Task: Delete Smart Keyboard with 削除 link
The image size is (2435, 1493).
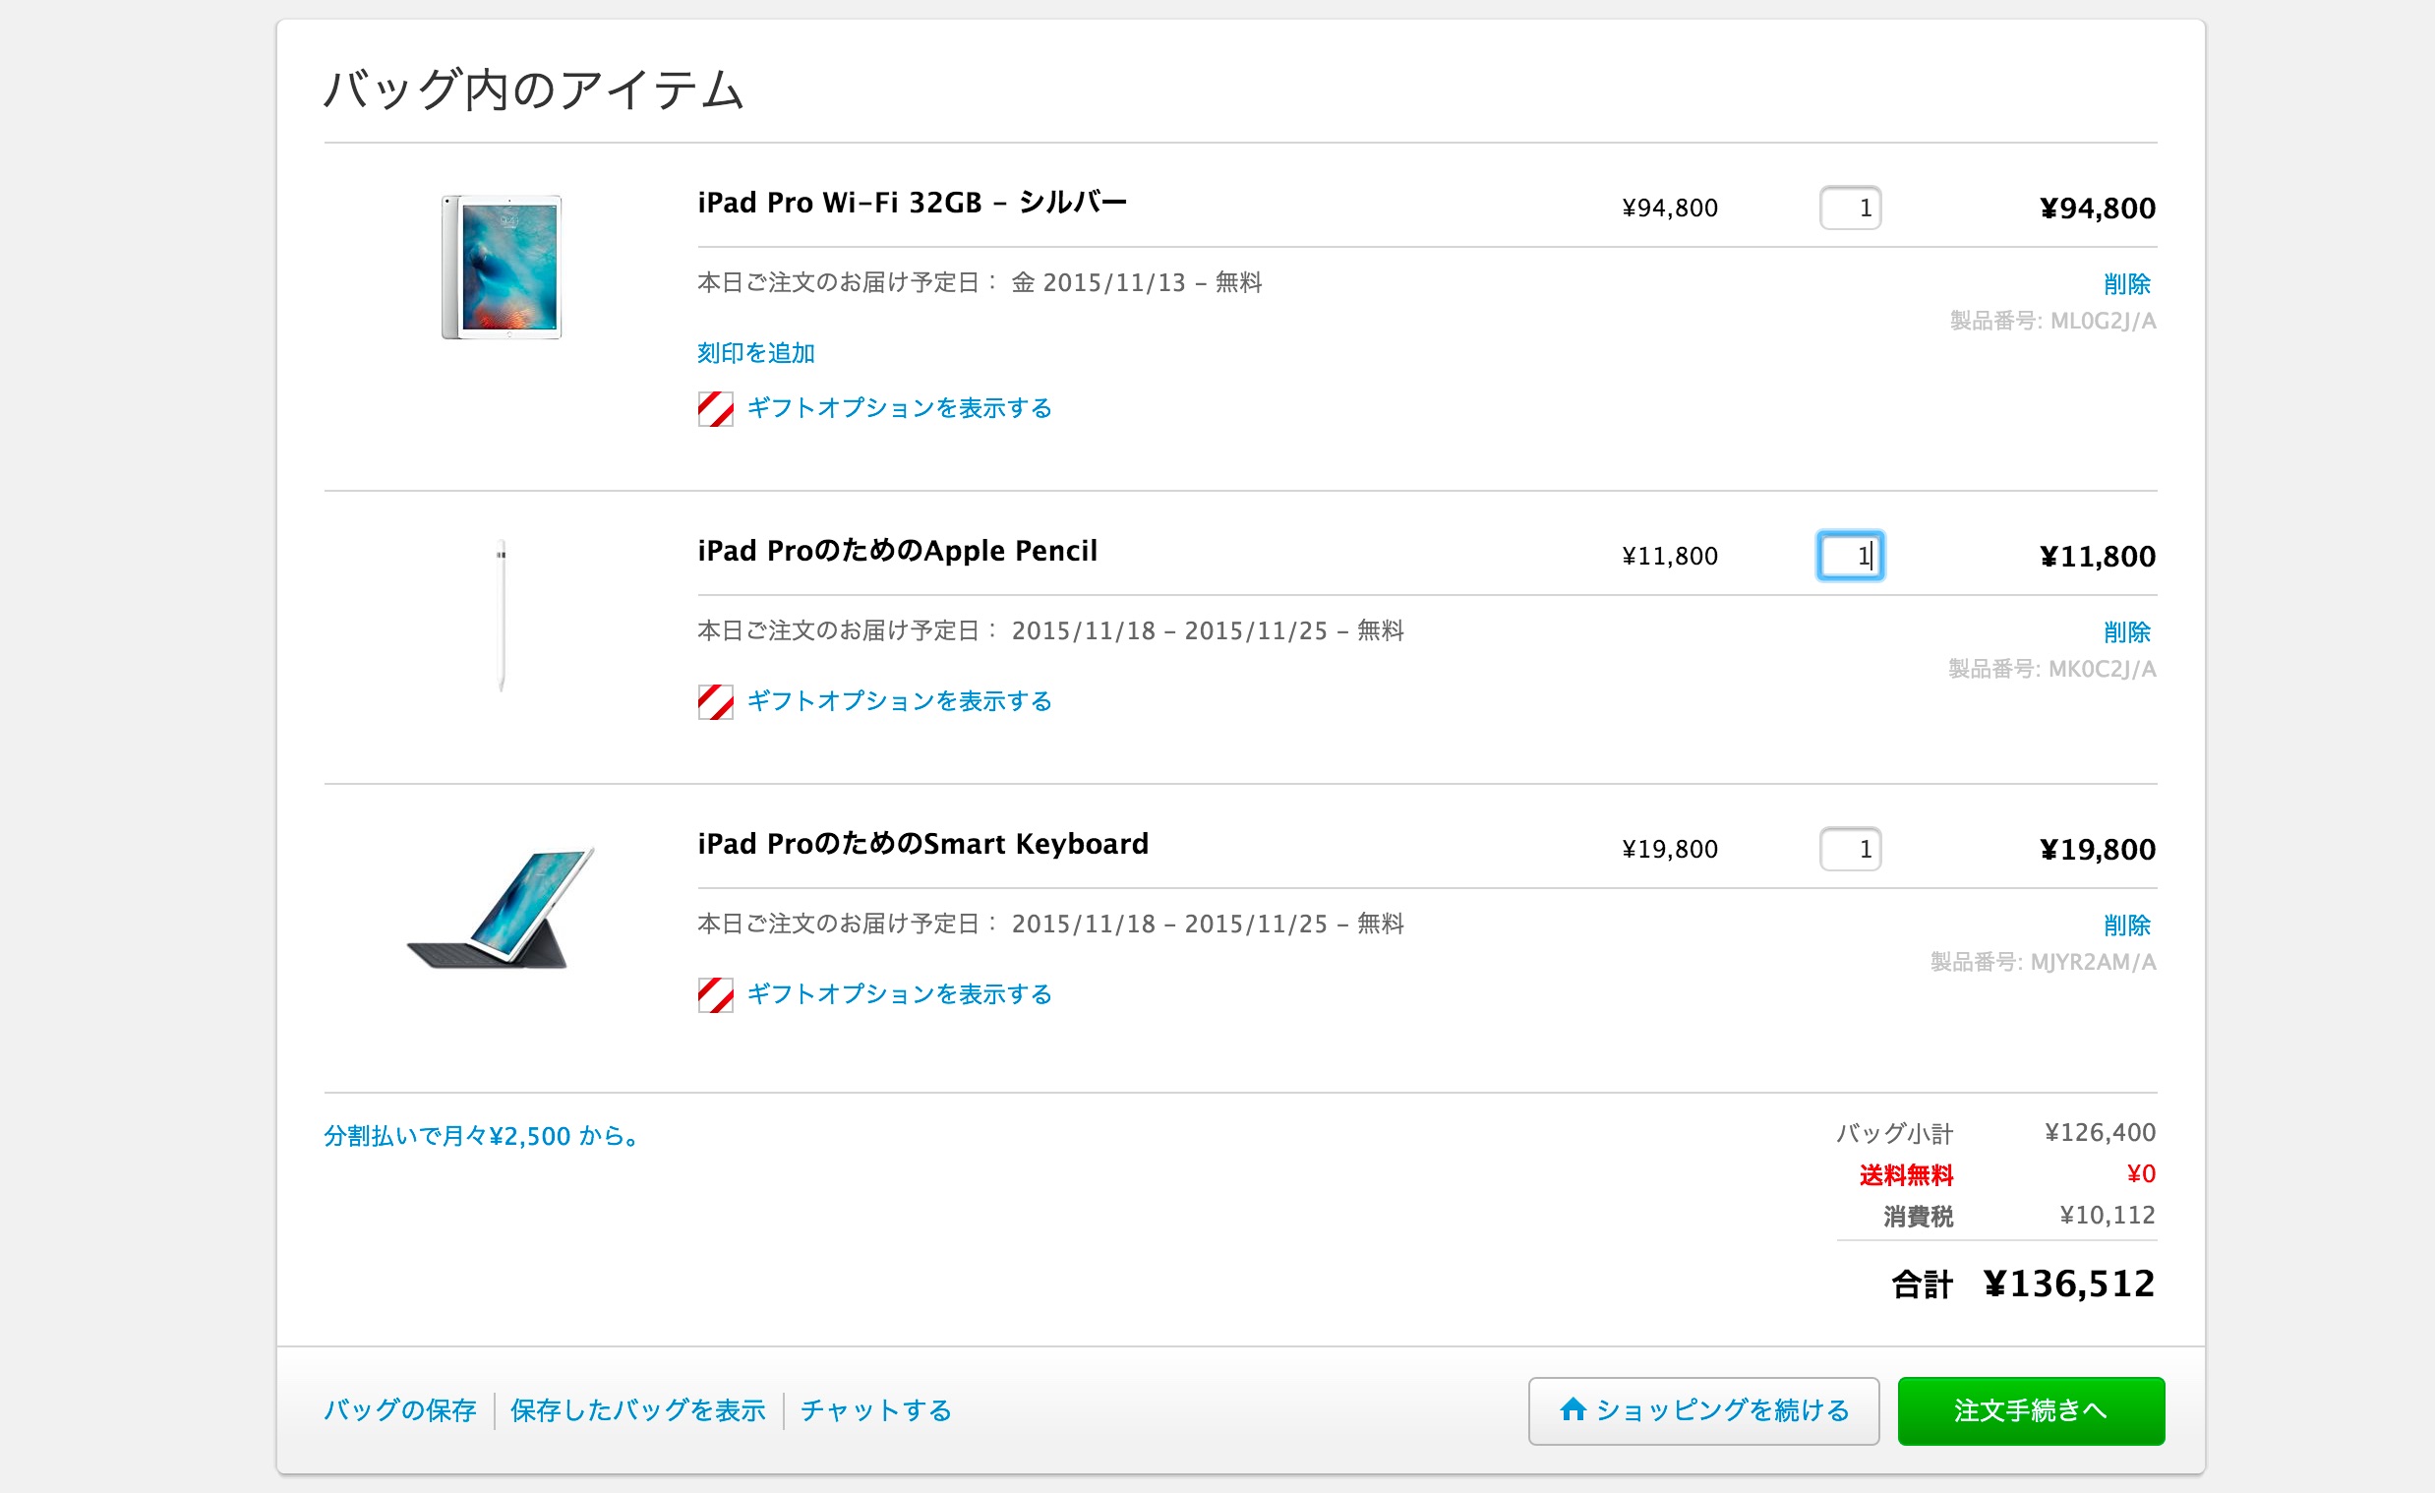Action: 2126,926
